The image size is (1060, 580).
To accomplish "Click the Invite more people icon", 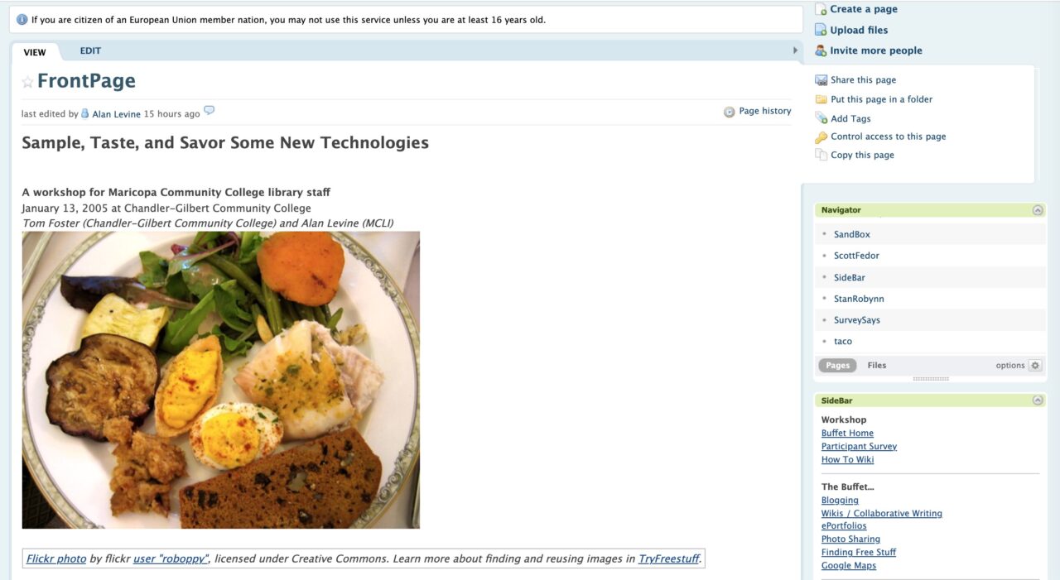I will [821, 50].
